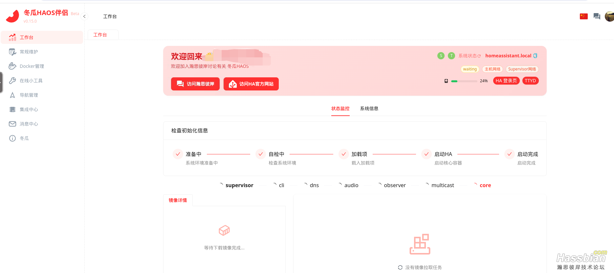Click the Supervisor网络 tag

[522, 69]
